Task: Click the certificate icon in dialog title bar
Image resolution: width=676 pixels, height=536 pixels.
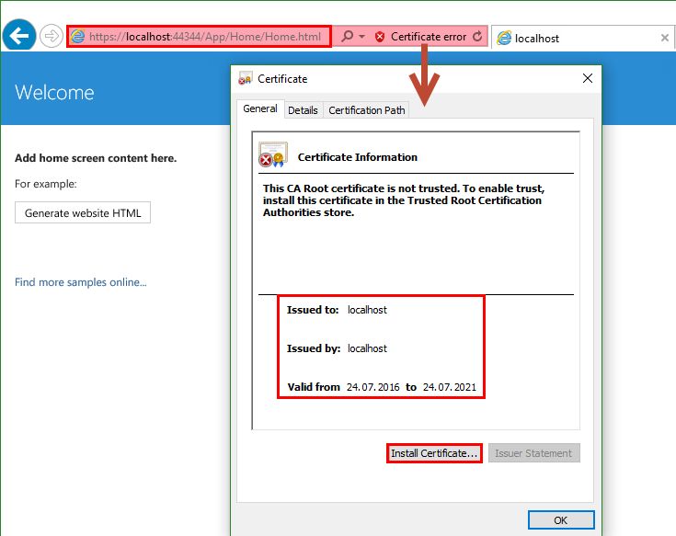Action: 246,79
